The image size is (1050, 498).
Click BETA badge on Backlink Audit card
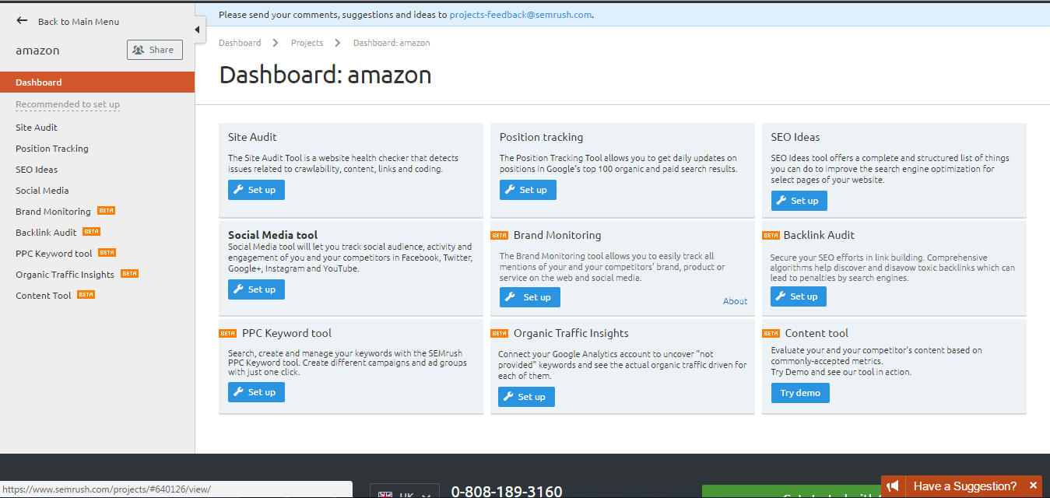(771, 235)
